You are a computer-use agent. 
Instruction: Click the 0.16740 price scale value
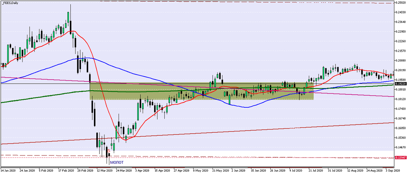401,119
